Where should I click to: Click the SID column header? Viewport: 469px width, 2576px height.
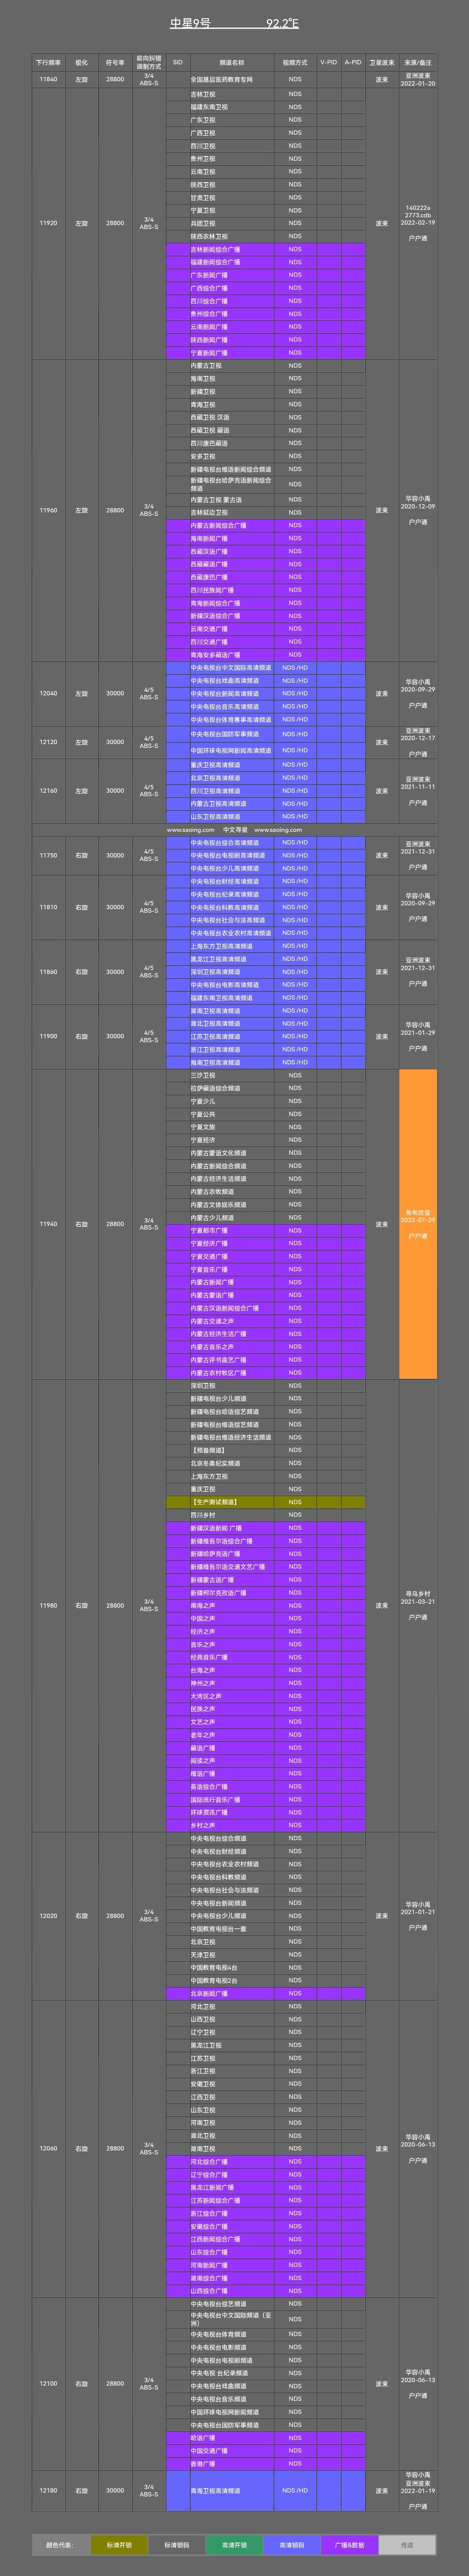(178, 62)
